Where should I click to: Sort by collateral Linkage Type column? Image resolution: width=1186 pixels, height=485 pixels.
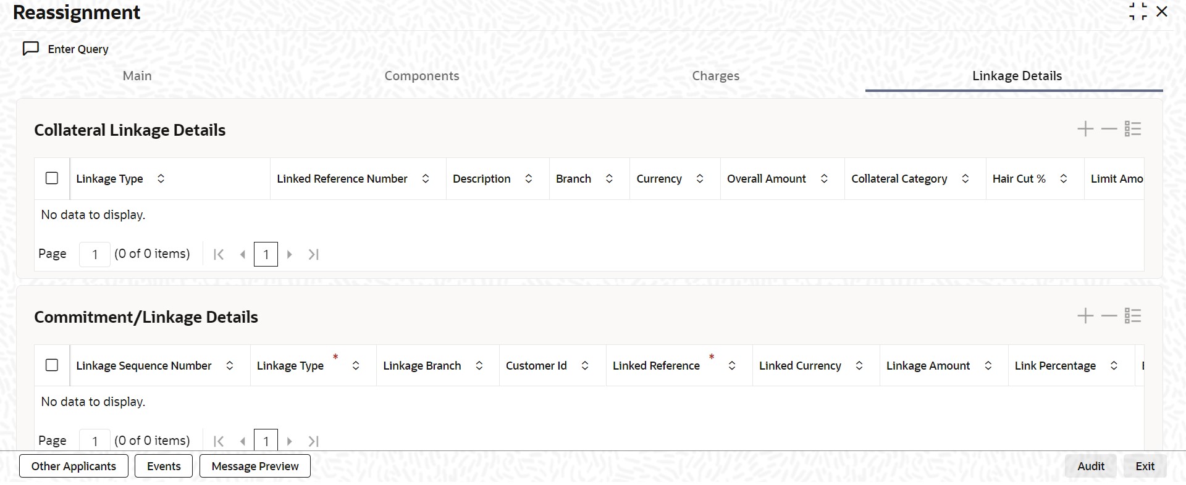click(161, 178)
